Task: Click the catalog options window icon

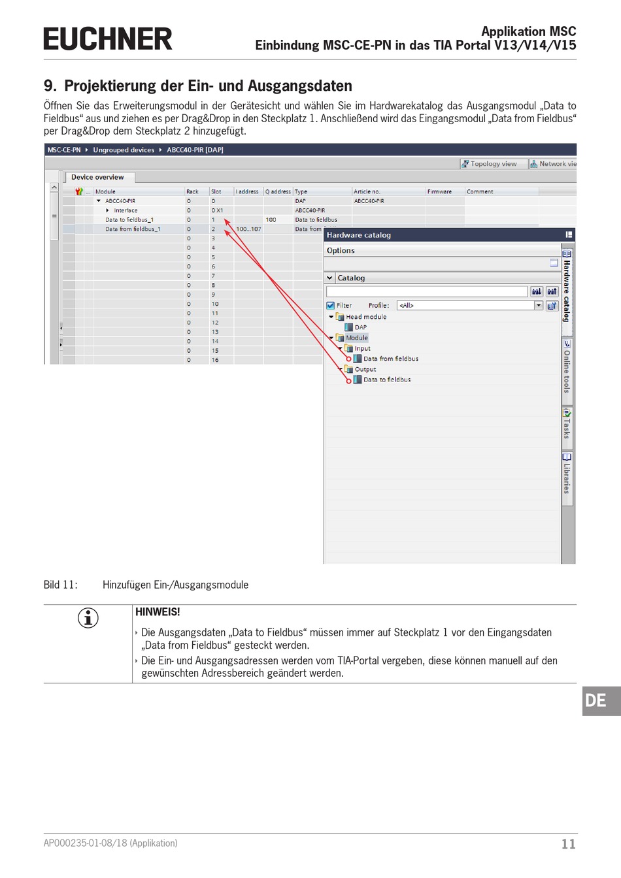Action: point(554,263)
